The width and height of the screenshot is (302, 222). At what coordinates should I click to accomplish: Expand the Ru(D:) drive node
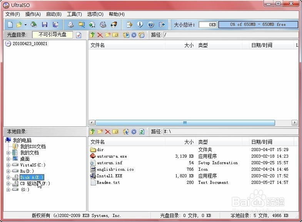tap(8, 171)
